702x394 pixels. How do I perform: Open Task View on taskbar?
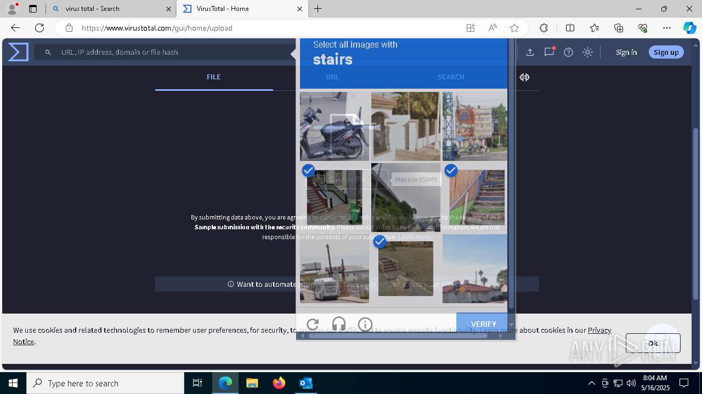[197, 383]
